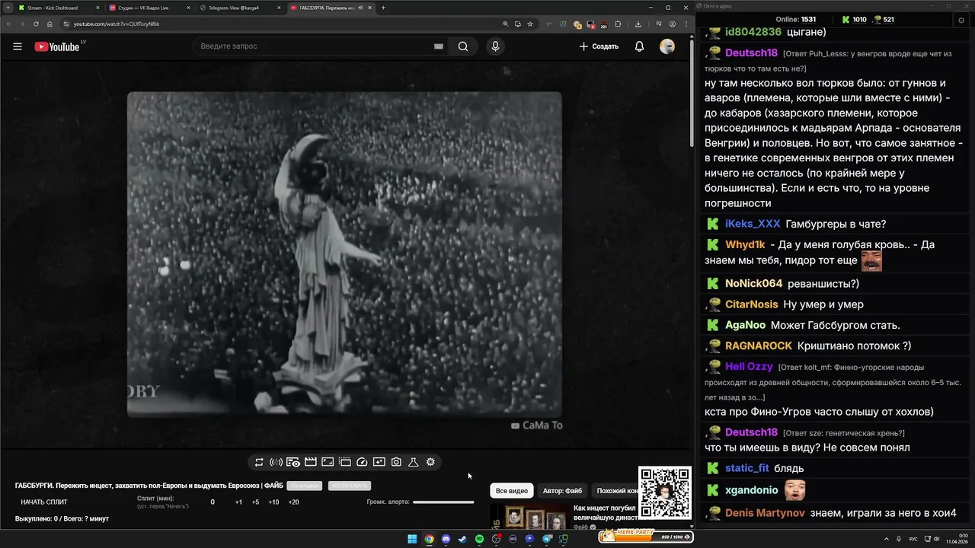Select the Автор: Файб filter chip

point(562,491)
